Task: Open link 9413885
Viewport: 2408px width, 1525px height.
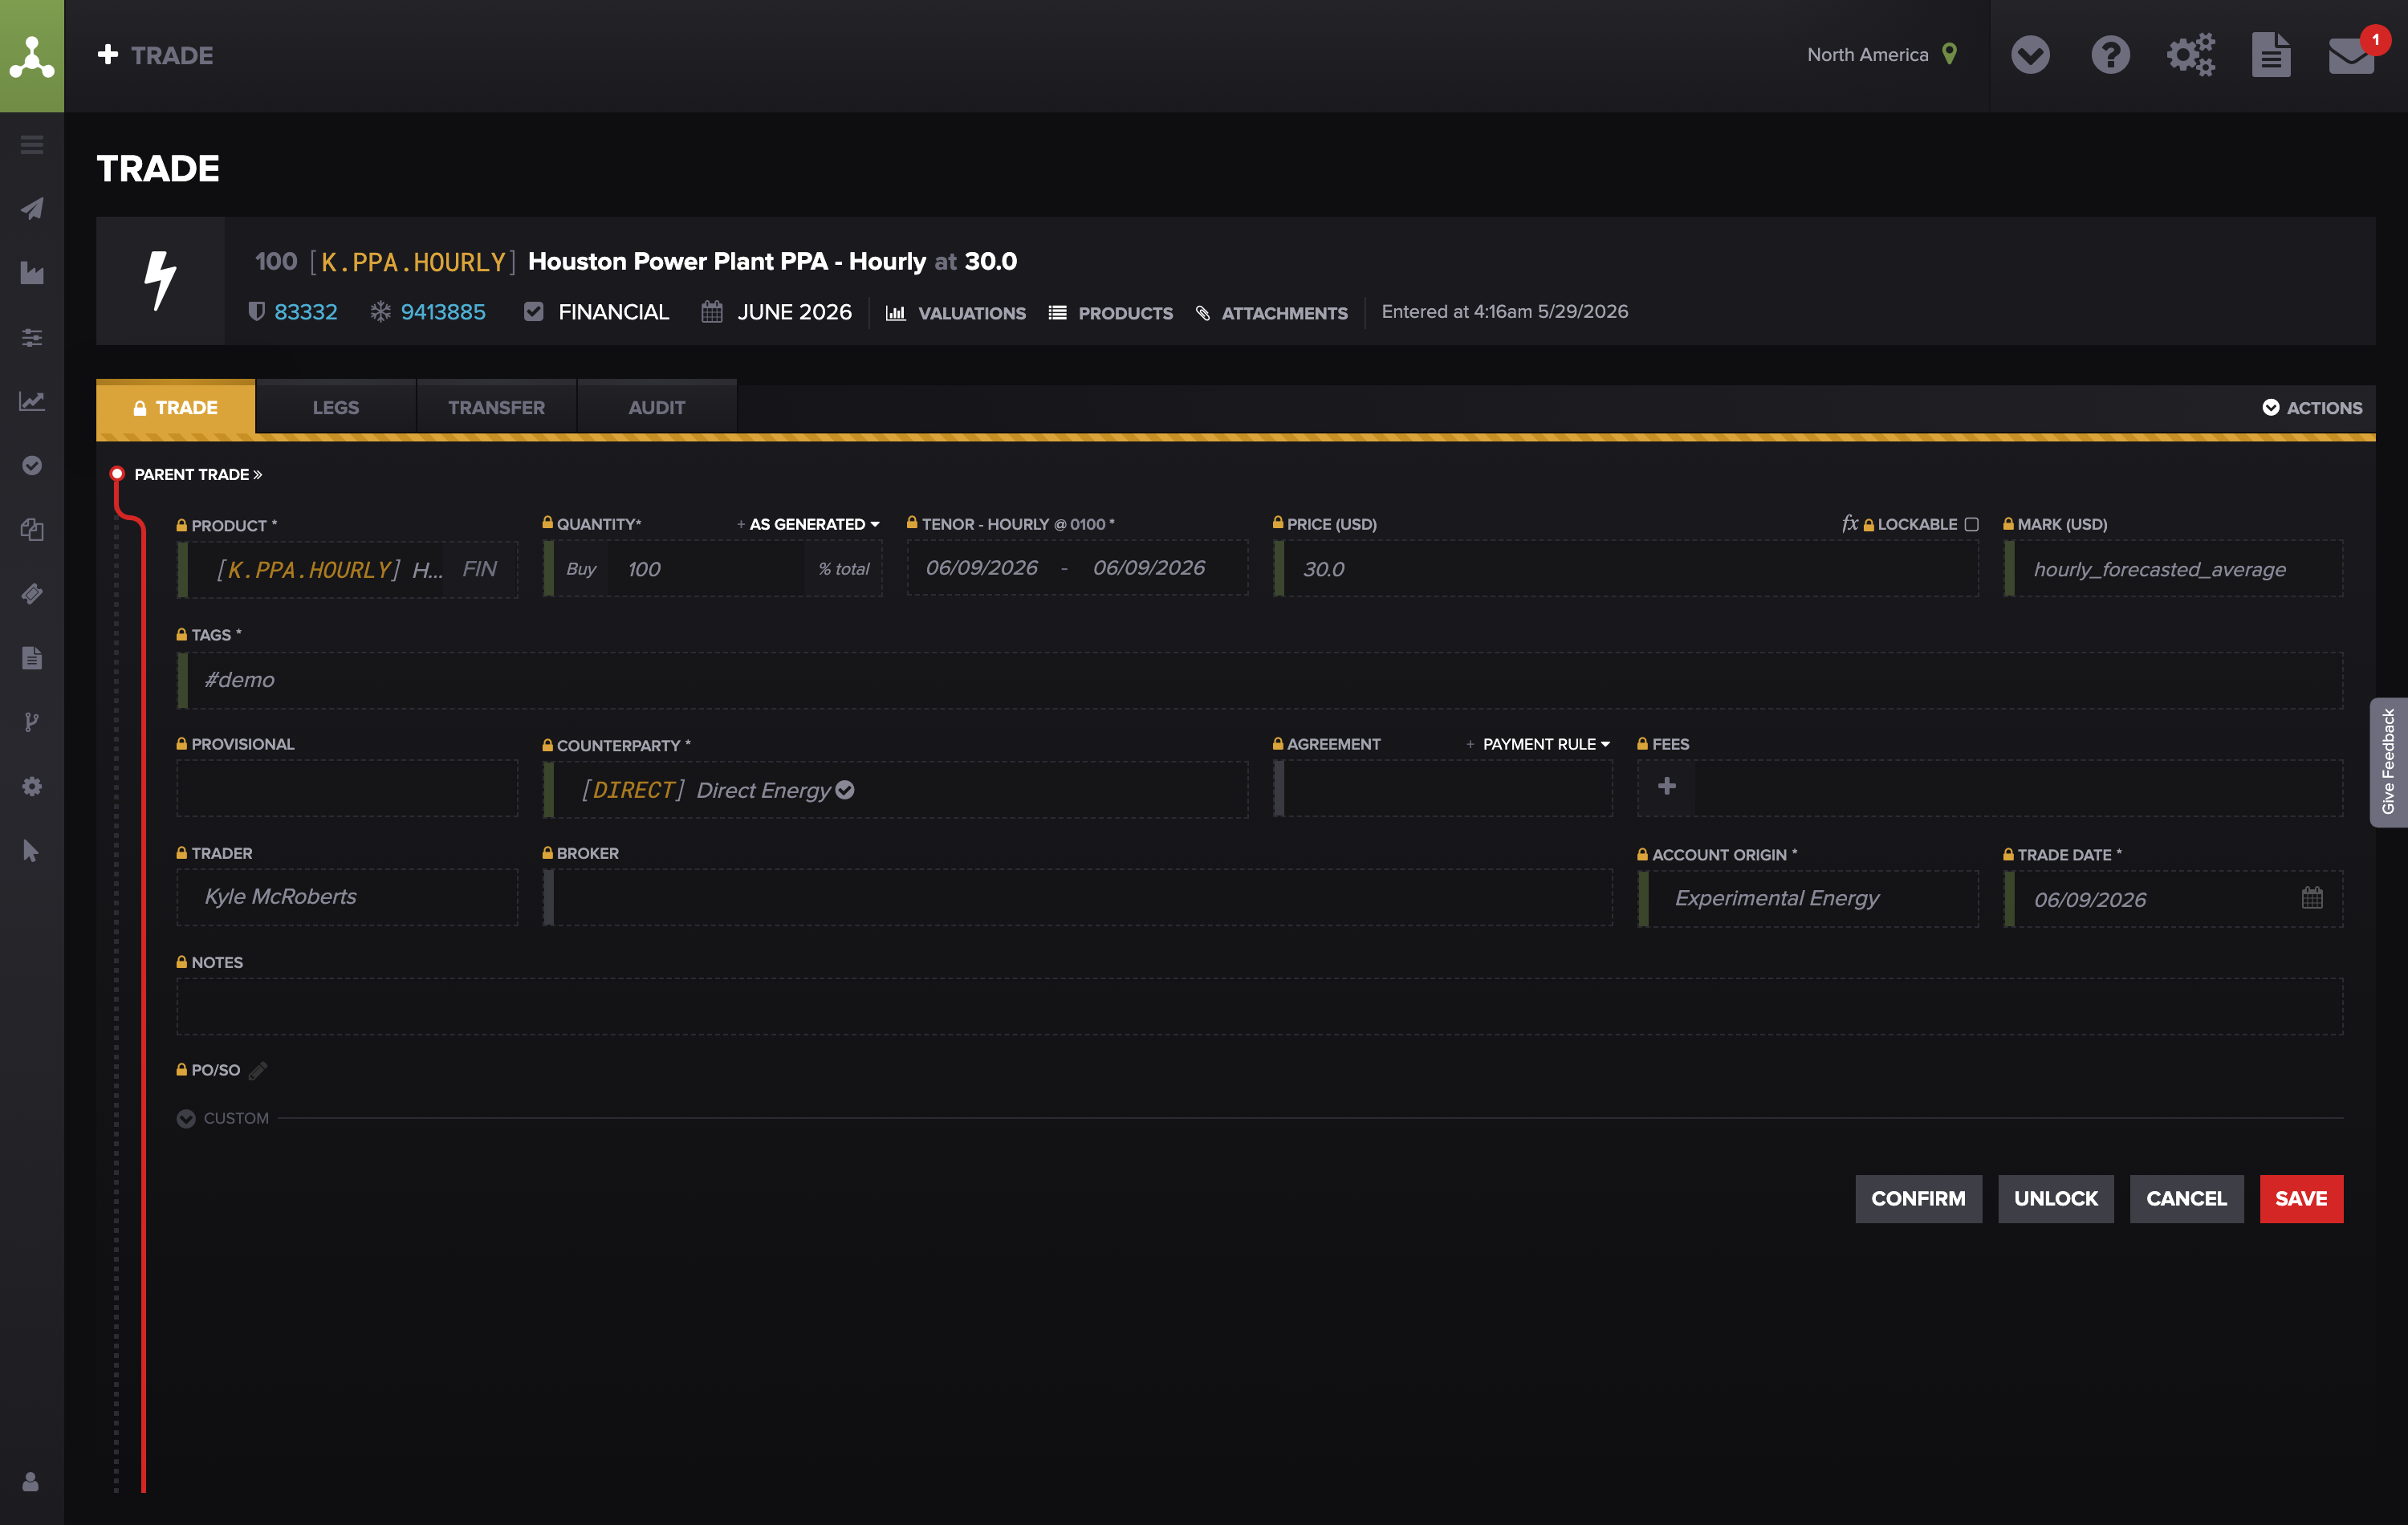Action: pyautogui.click(x=443, y=312)
